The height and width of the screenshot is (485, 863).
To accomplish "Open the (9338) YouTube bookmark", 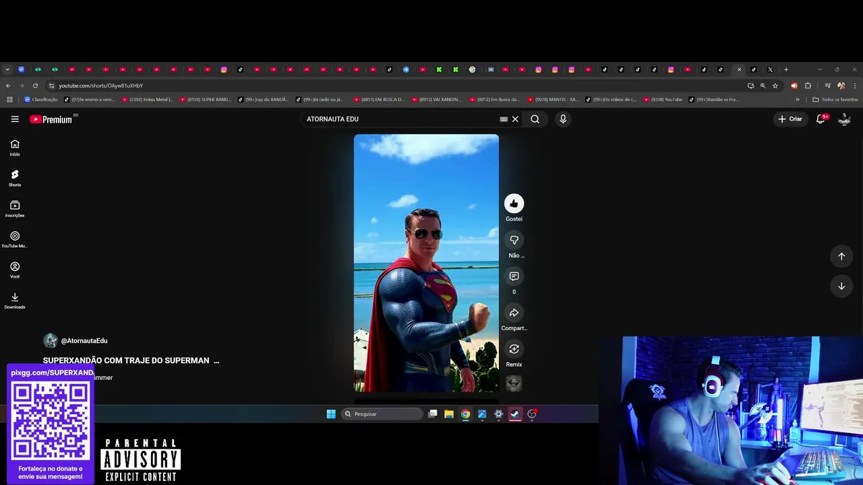I will coord(663,100).
